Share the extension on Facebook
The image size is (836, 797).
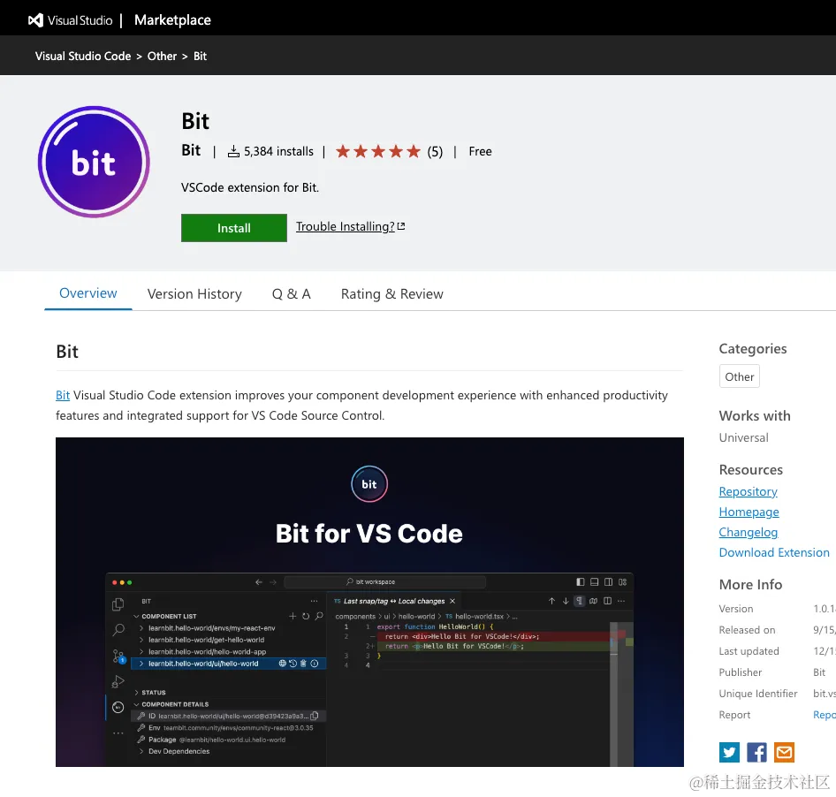[x=756, y=752]
